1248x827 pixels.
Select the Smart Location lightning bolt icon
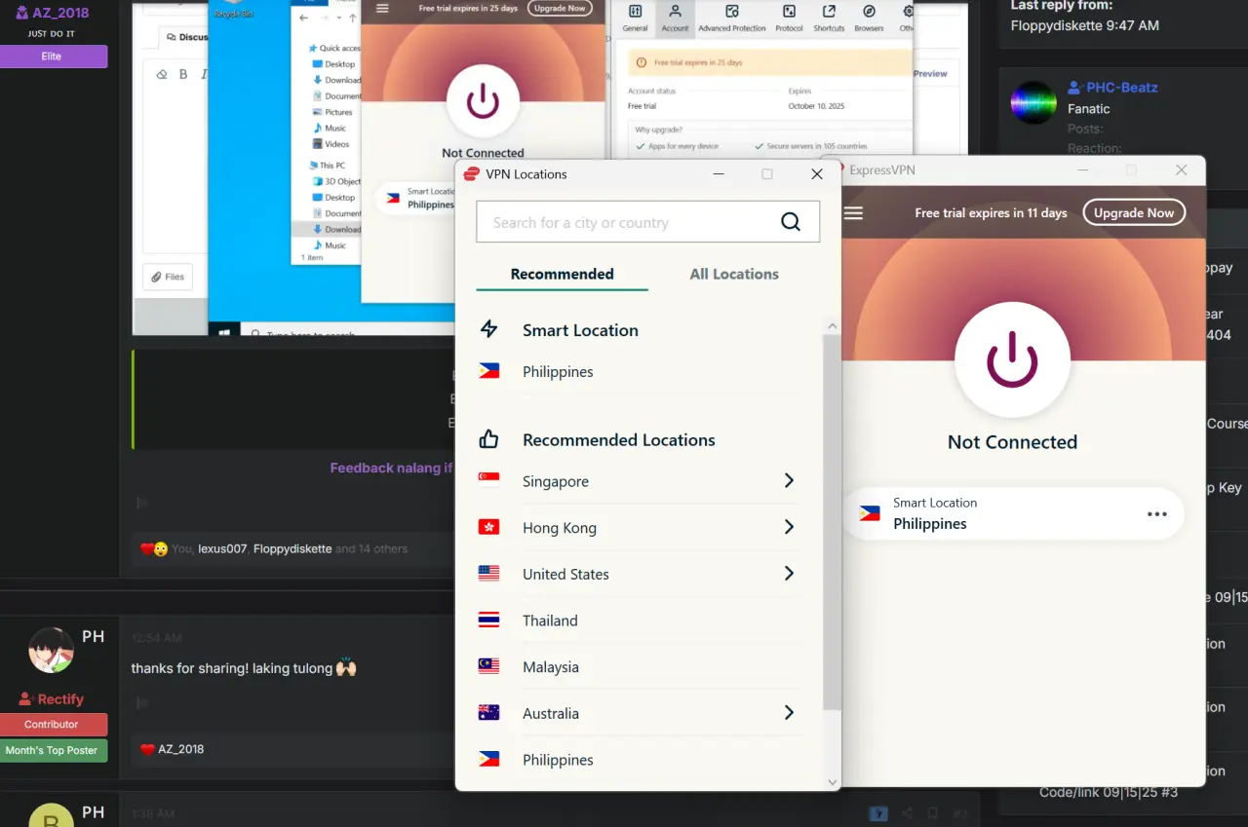point(489,329)
